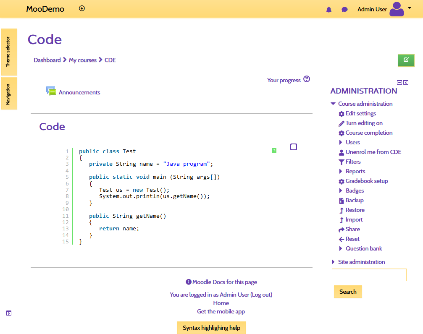
Task: Click the Filters funnel icon
Action: click(342, 162)
